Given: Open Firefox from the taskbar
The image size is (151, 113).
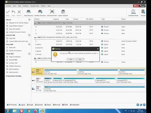Looking at the screenshot, I should (35, 111).
